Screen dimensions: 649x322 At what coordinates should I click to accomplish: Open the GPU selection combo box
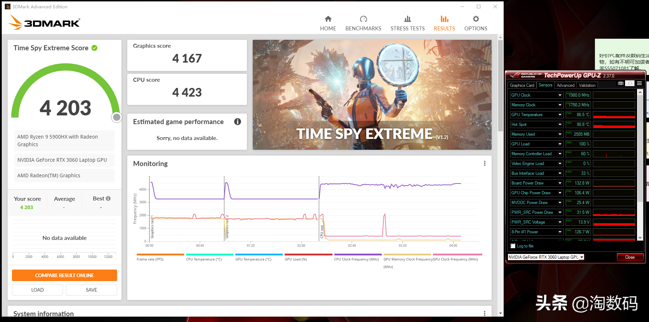tap(546, 257)
